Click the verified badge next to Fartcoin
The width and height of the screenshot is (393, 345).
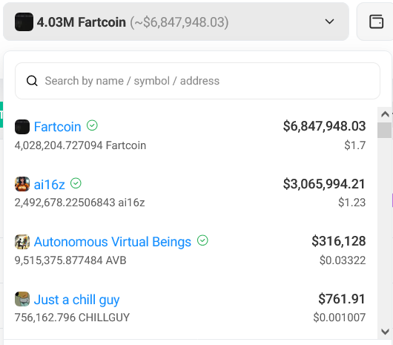[92, 125]
